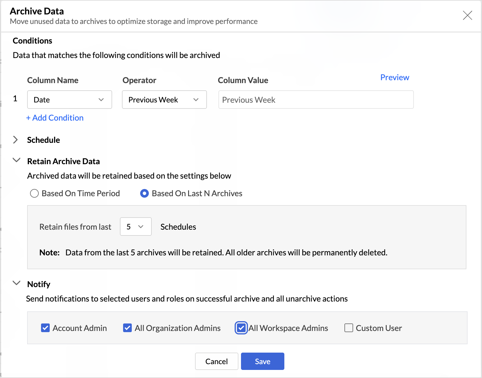Select Based On Last N Archives radio
Viewport: 482px width, 378px height.
[144, 193]
